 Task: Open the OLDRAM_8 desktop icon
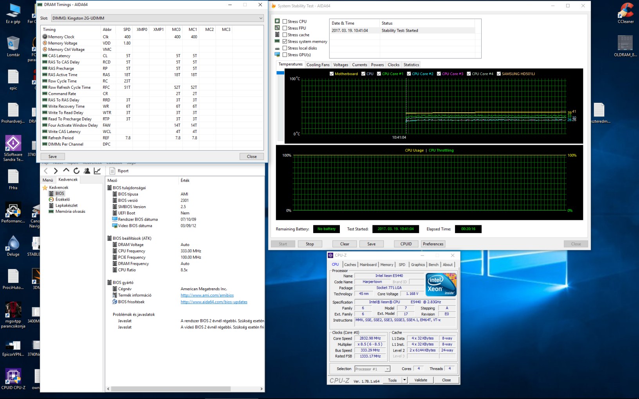tap(625, 46)
